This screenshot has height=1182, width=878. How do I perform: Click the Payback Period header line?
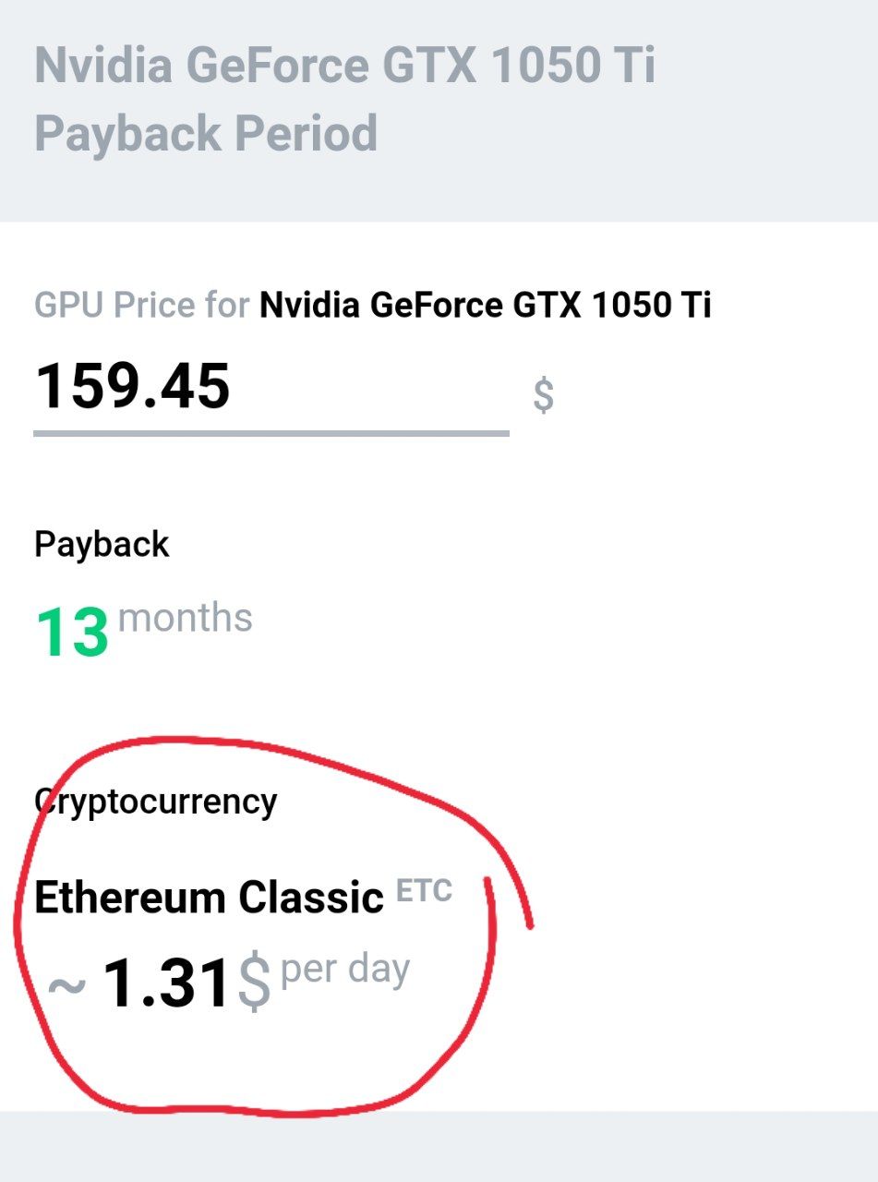coord(206,133)
